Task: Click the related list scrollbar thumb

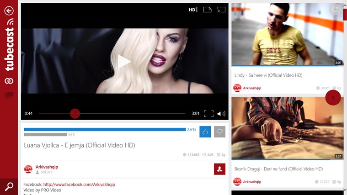Action: click(345, 15)
